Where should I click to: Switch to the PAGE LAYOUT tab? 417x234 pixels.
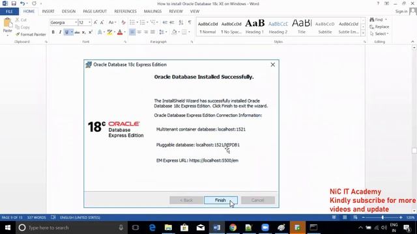94,12
